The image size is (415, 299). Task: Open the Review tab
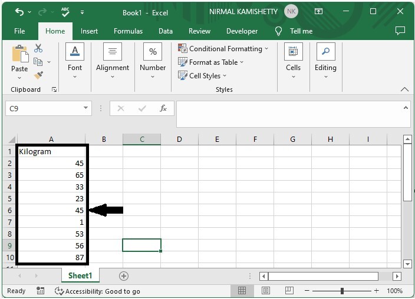pyautogui.click(x=200, y=31)
